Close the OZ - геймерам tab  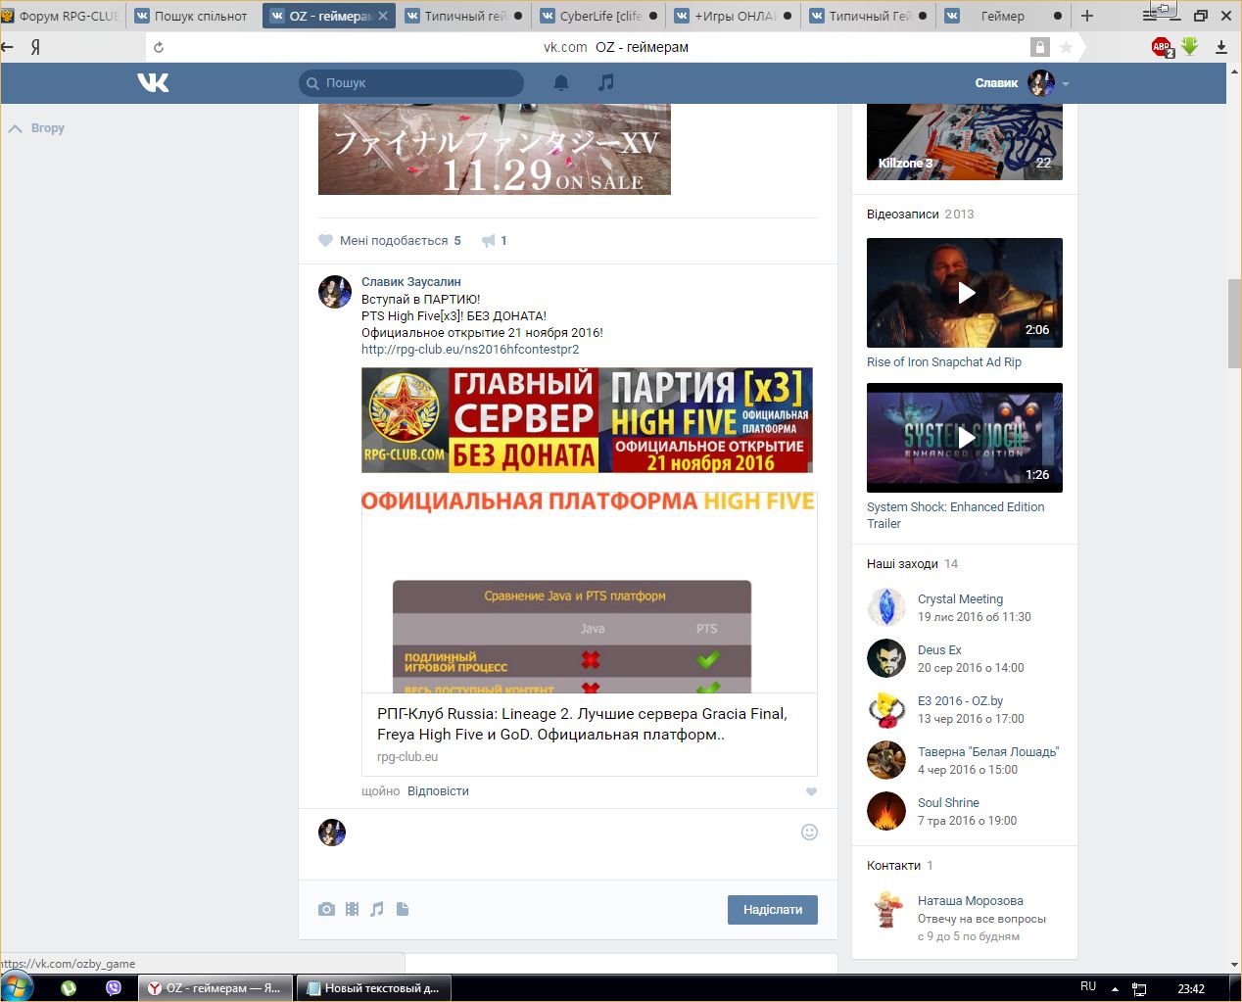click(x=383, y=16)
